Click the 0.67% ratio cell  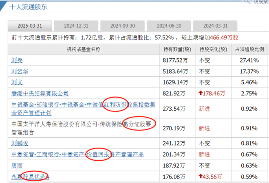tap(249, 155)
